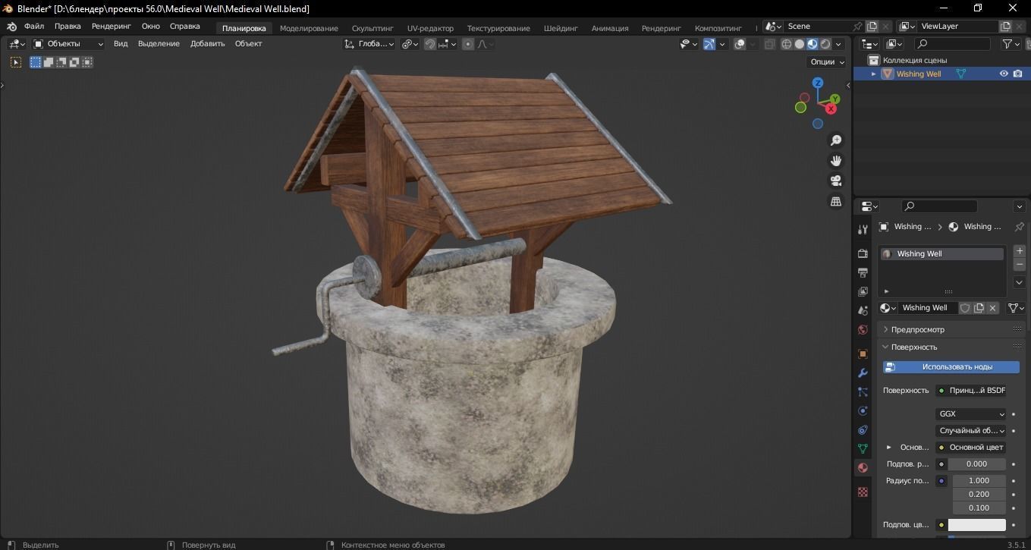The width and height of the screenshot is (1031, 550).
Task: Select the Material Properties sphere icon
Action: 863,468
